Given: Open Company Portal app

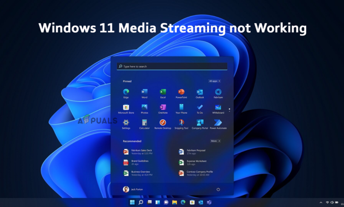Looking at the screenshot, I should [200, 124].
